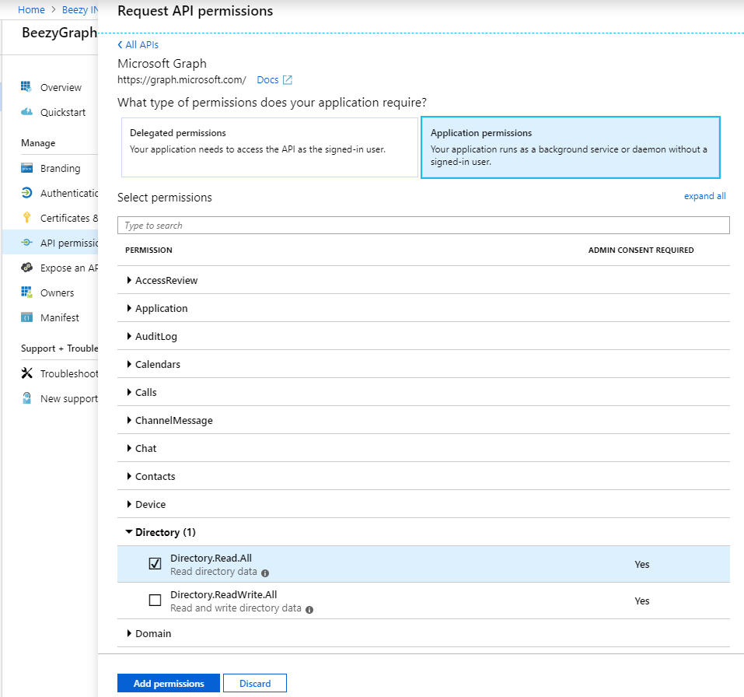Click the Yes value for Directory.Read.All
744x697 pixels.
pyautogui.click(x=642, y=564)
